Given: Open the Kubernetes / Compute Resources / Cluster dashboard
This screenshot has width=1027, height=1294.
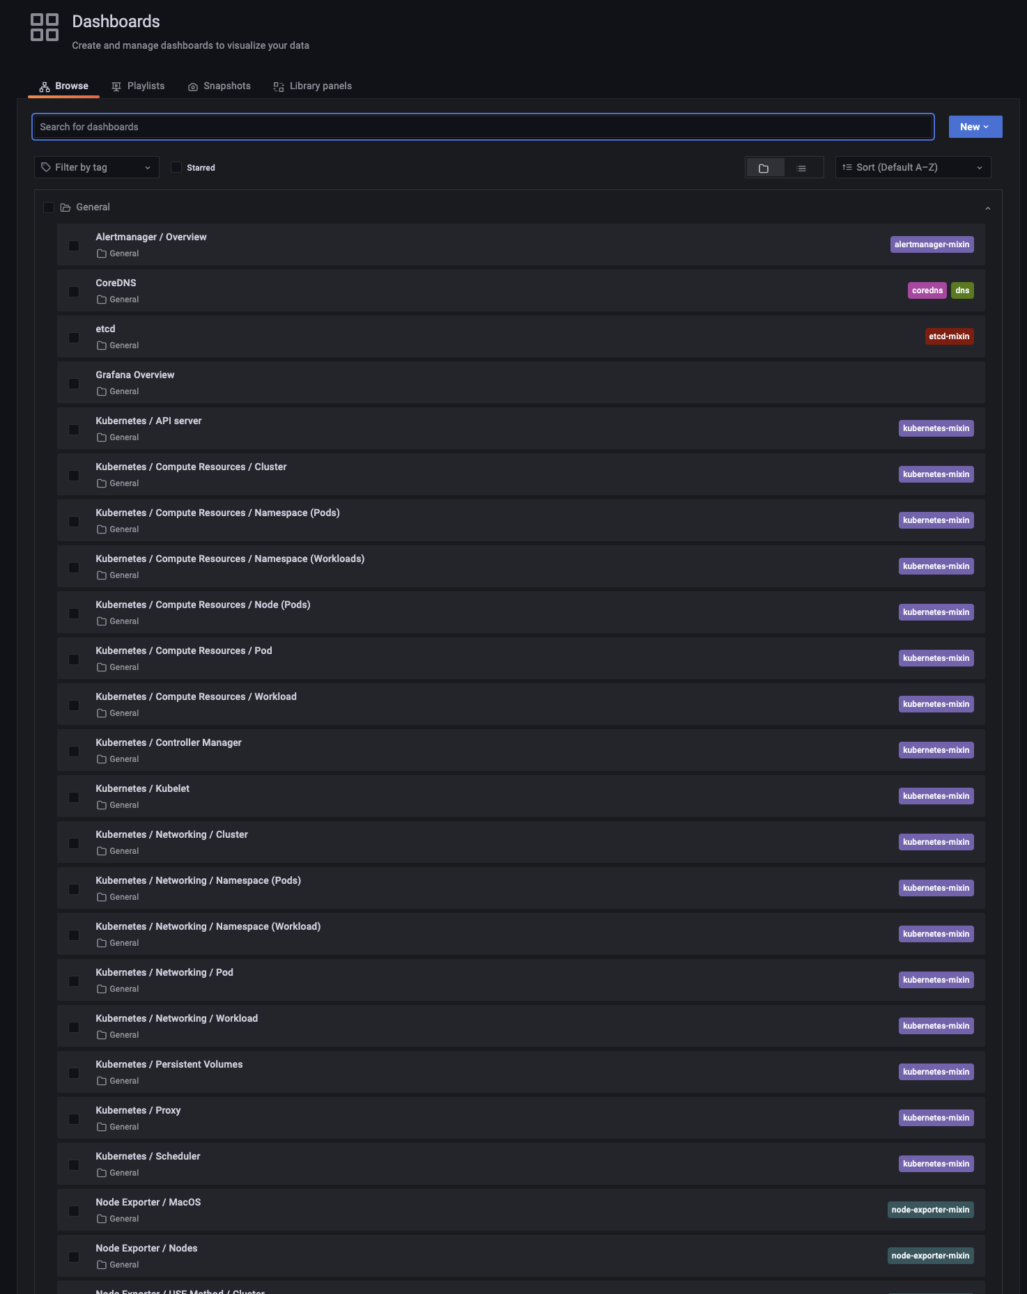Looking at the screenshot, I should coord(191,467).
